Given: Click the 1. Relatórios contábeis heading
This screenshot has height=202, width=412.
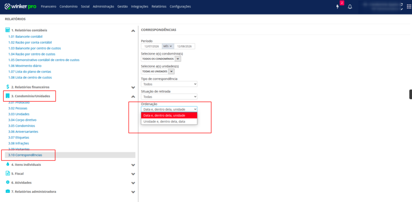Looking at the screenshot, I should [x=29, y=30].
